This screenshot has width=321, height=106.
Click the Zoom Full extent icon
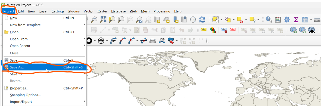coord(103,19)
